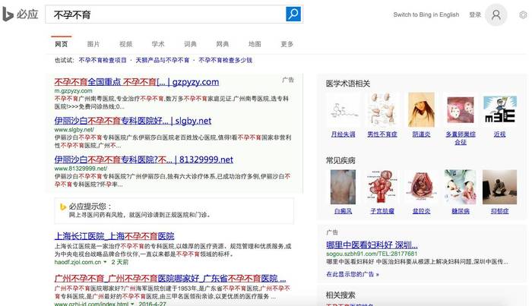
Task: Click the 近视 text link
Action: [500, 134]
